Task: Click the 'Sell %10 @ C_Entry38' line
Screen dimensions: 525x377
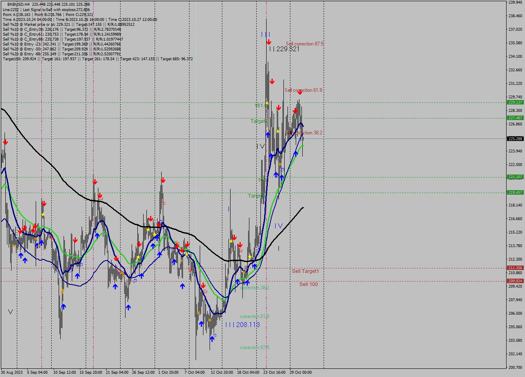Action: [62, 30]
